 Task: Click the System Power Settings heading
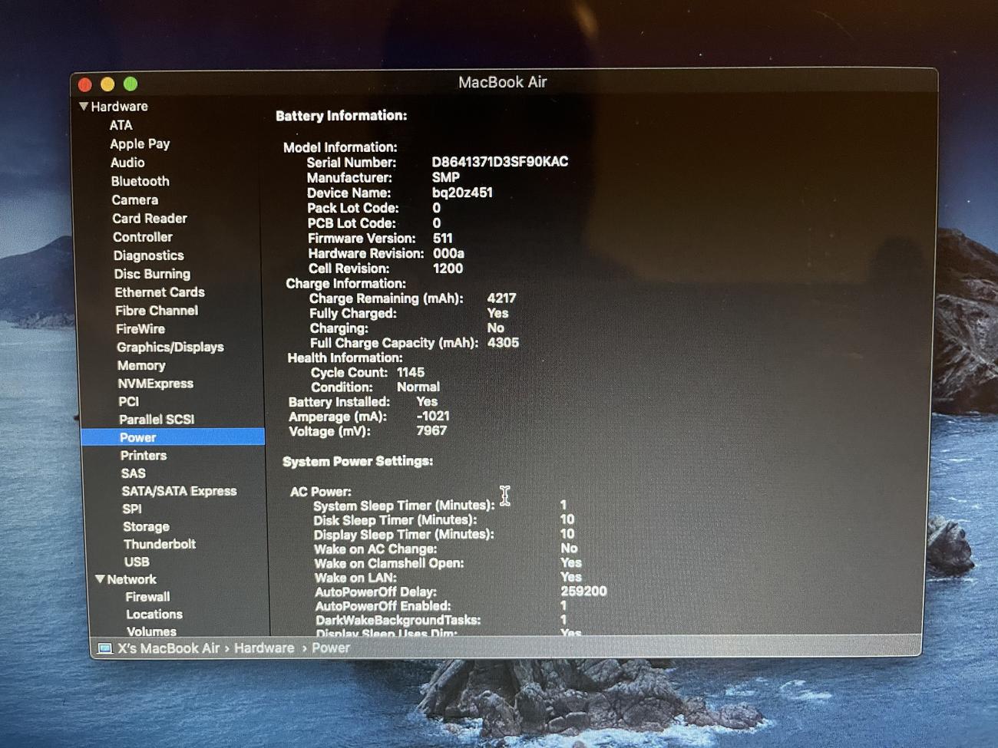coord(358,461)
